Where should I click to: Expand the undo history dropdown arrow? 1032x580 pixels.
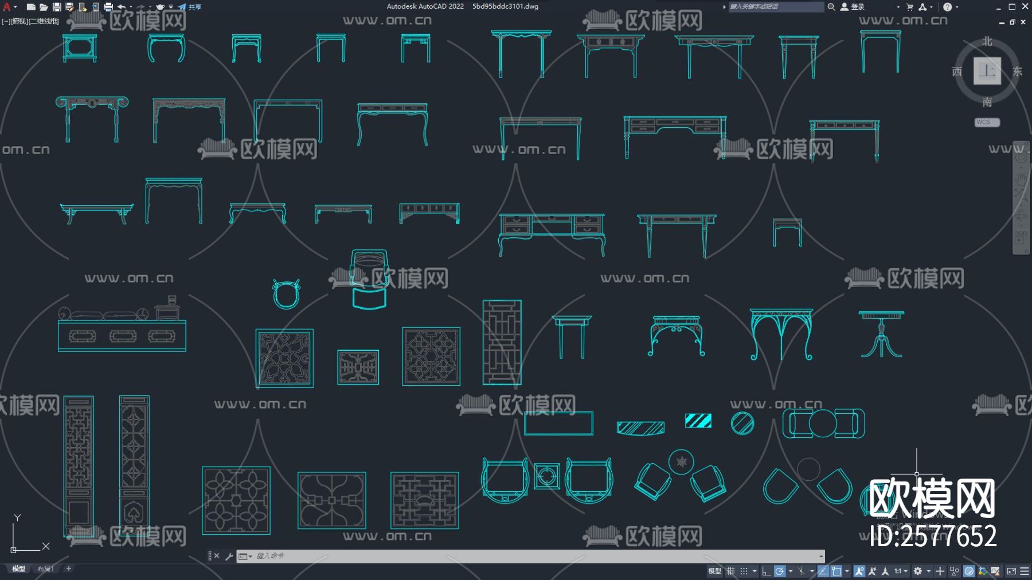coord(131,7)
